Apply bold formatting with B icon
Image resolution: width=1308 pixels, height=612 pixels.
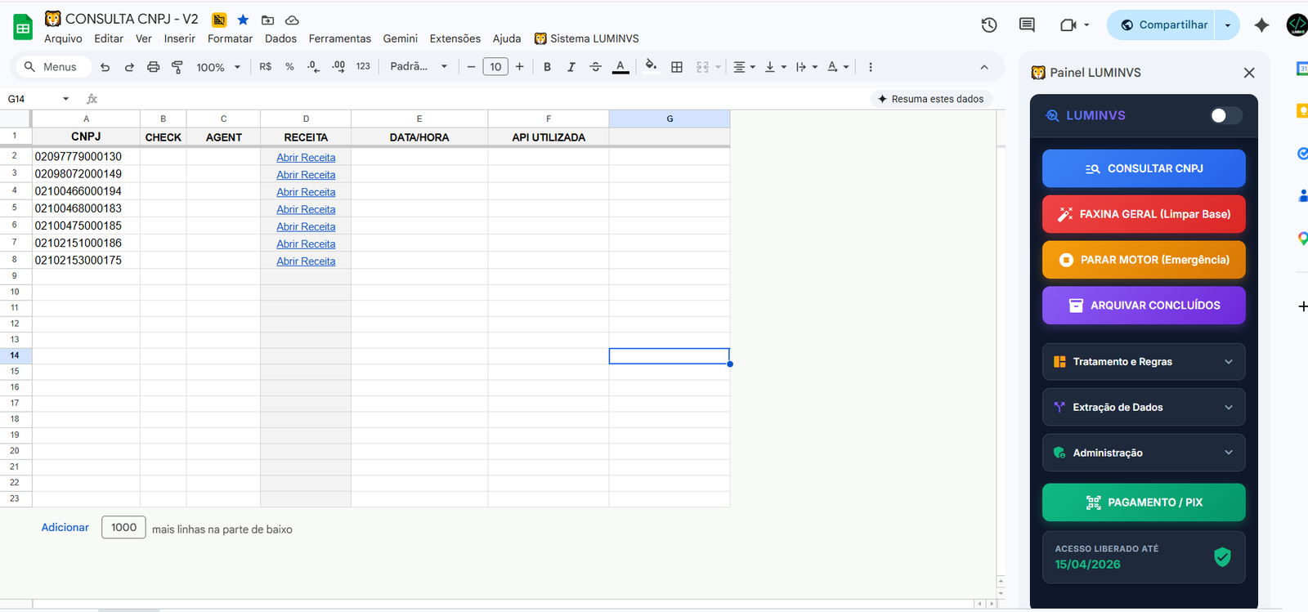tap(547, 67)
